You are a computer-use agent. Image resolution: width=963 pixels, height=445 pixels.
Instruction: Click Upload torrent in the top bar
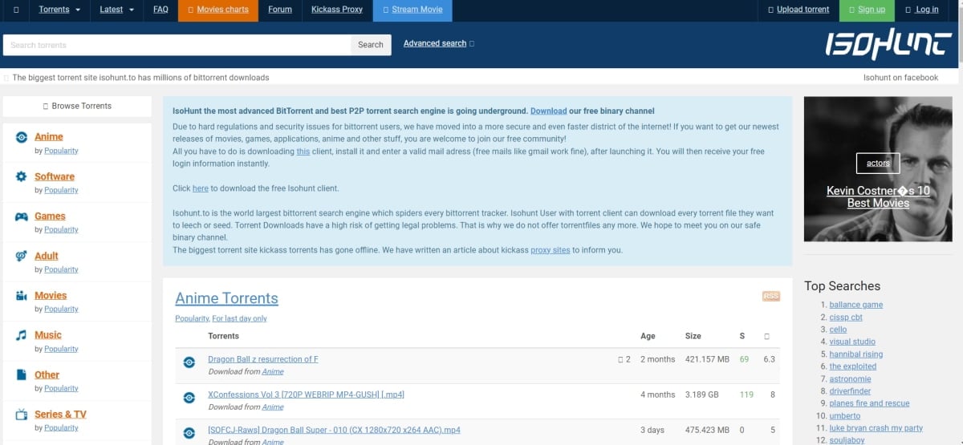[798, 10]
